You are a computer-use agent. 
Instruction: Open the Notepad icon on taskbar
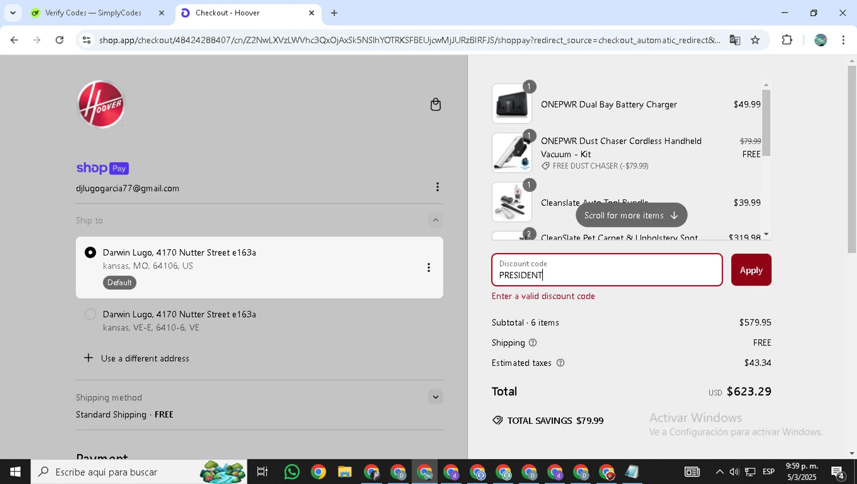[632, 472]
